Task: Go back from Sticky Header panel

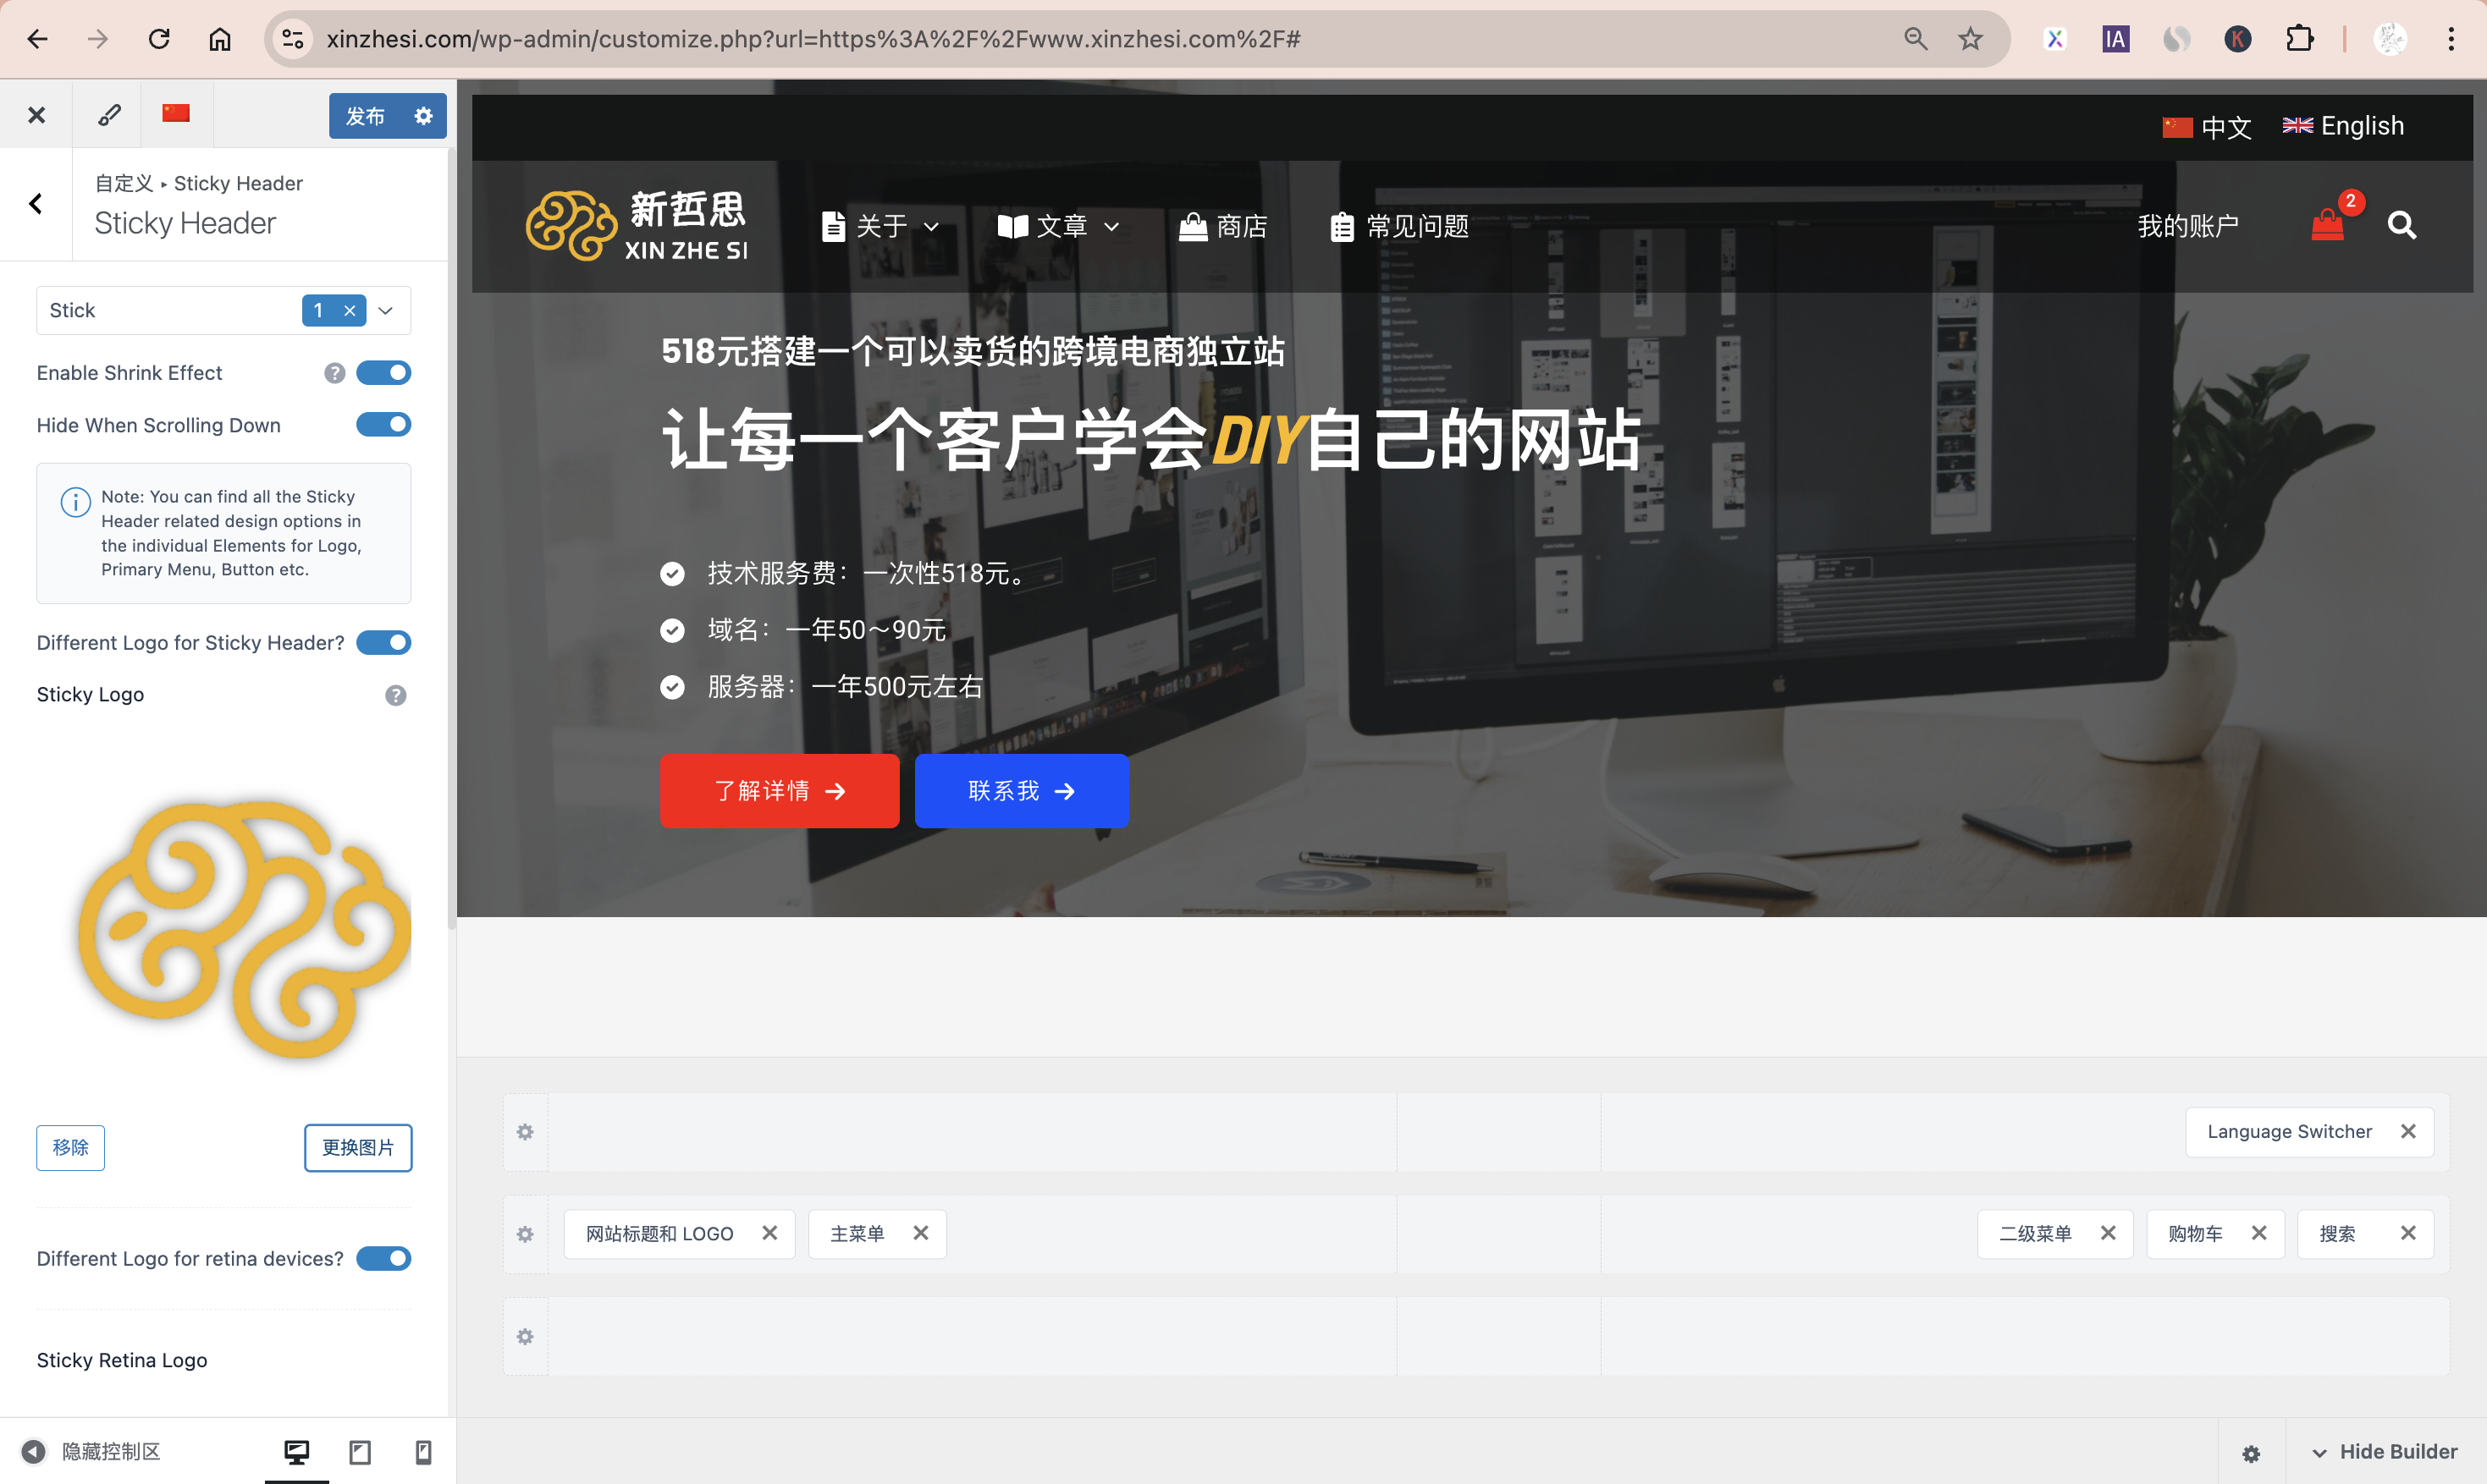Action: (36, 204)
